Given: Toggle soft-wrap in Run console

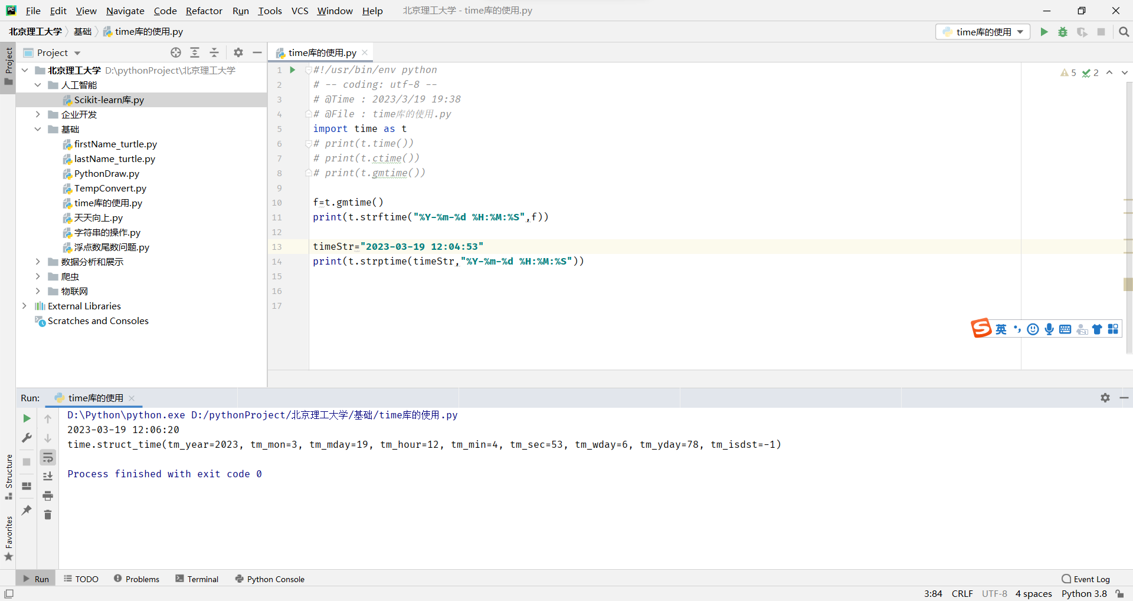Looking at the screenshot, I should (x=48, y=457).
